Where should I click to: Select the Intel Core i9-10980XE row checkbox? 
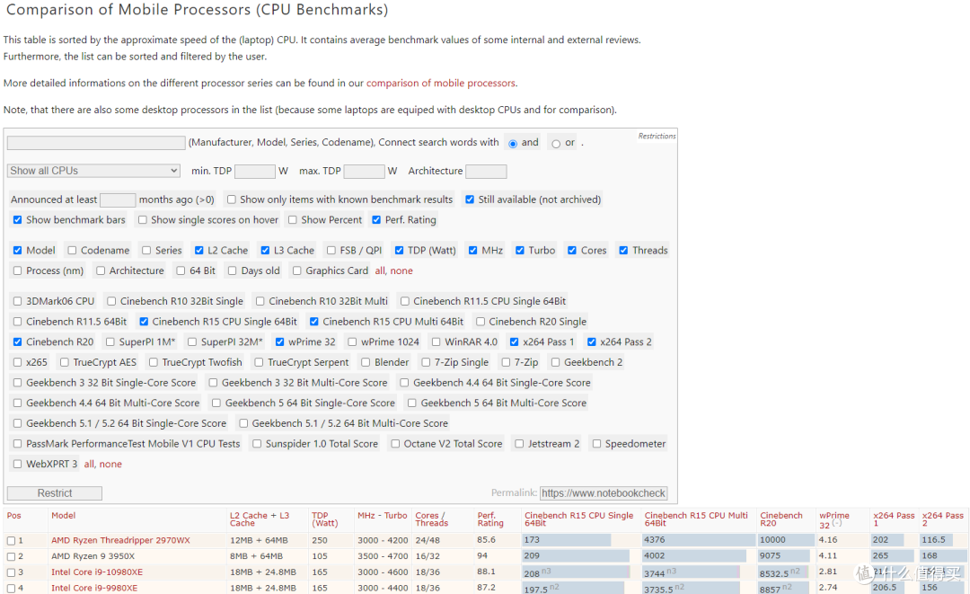pos(11,572)
